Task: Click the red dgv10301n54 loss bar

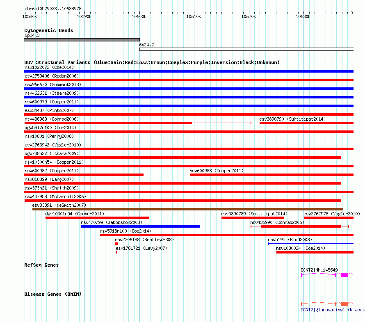Action: pyautogui.click(x=97, y=218)
